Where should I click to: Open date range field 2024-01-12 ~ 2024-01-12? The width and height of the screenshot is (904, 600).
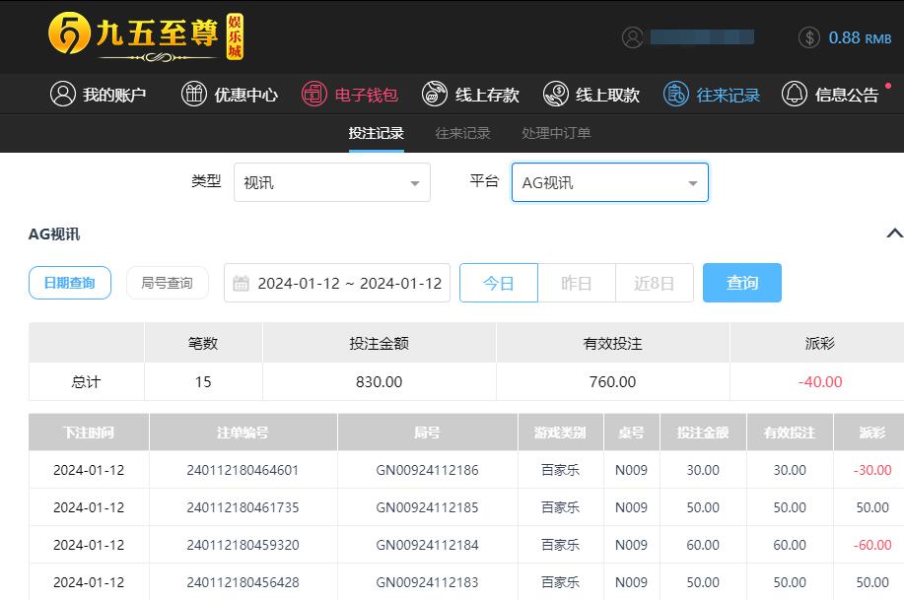pos(337,283)
